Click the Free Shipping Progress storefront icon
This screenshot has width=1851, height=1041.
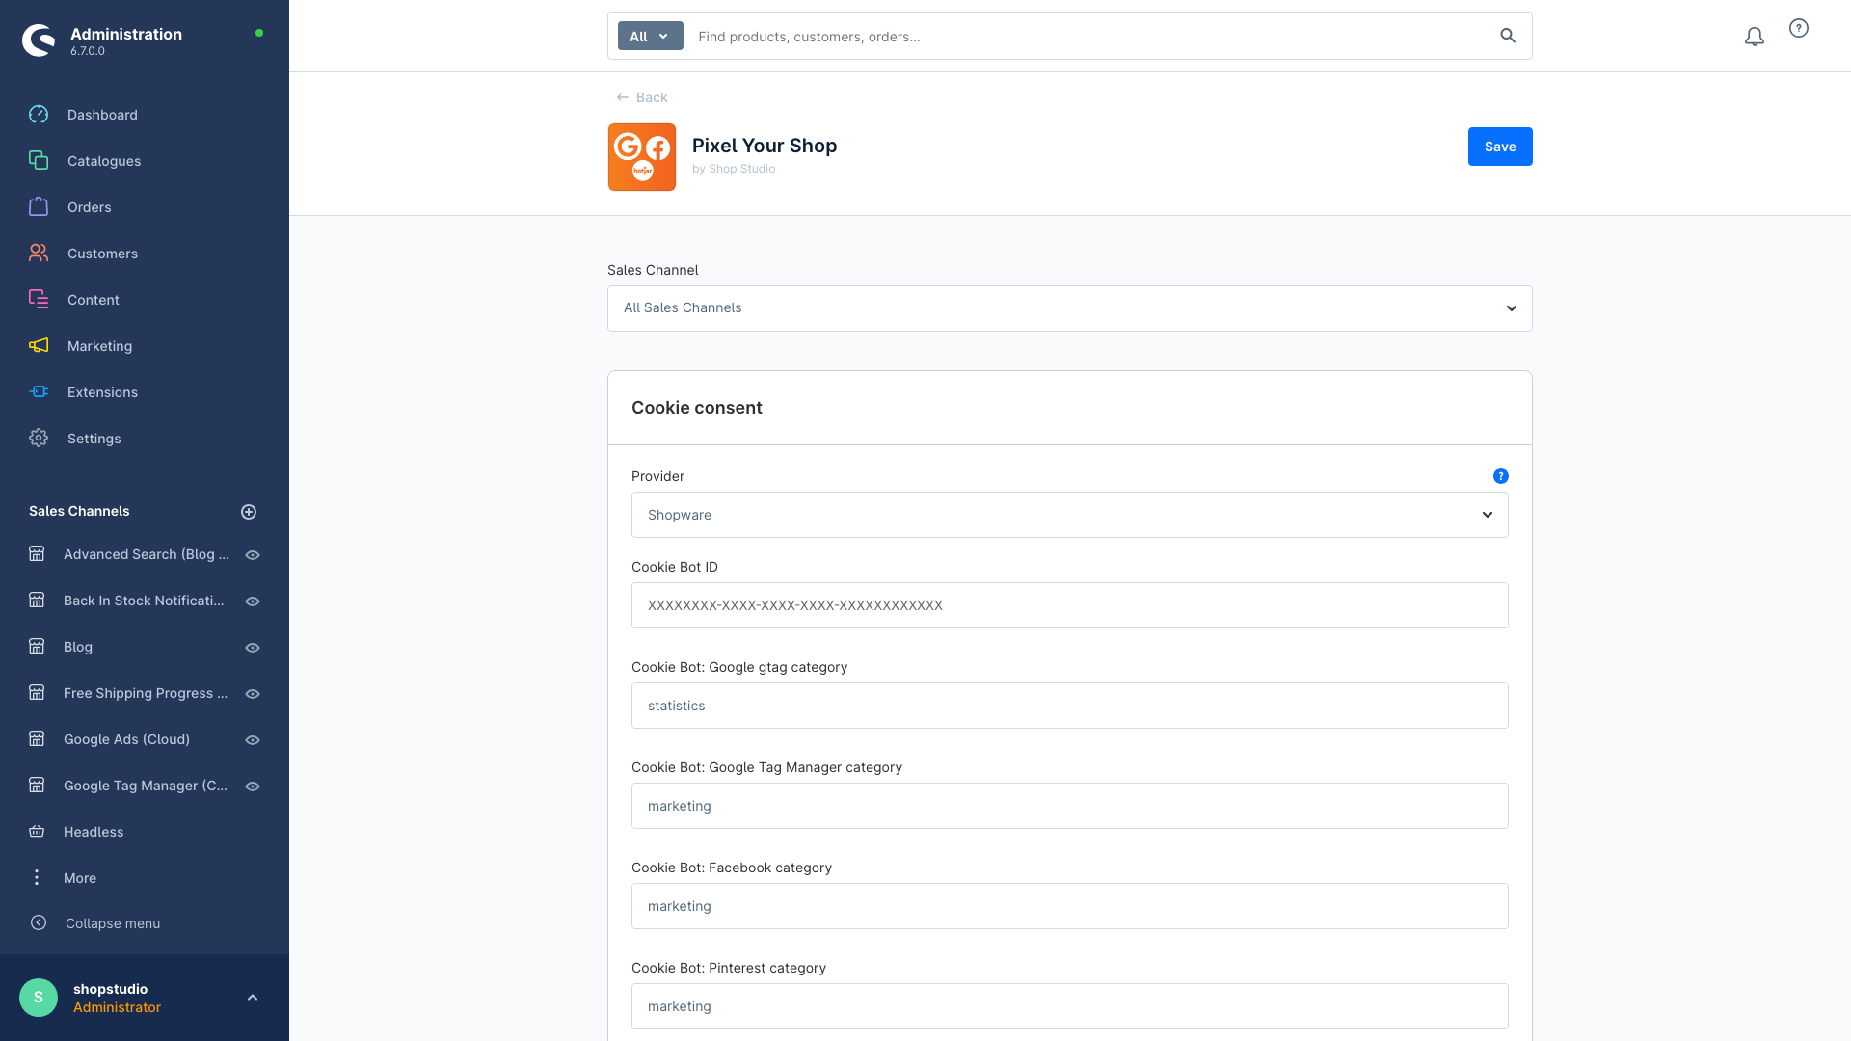tap(37, 693)
